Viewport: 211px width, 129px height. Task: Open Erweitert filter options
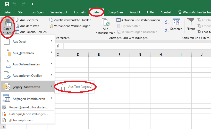tap(204, 32)
